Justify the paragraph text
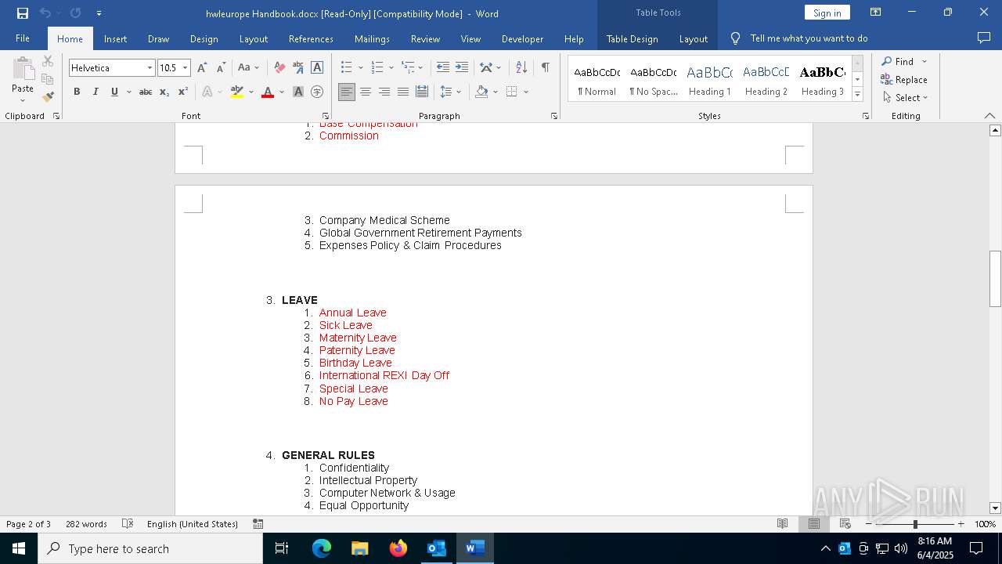The width and height of the screenshot is (1002, 564). click(x=403, y=92)
